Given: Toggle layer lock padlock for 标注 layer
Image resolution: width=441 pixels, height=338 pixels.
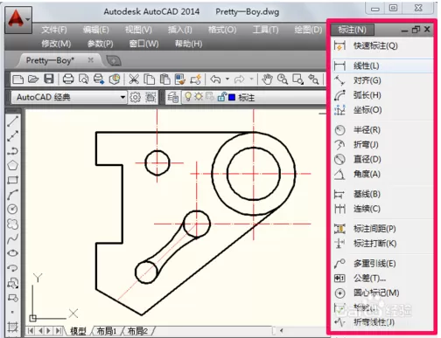Looking at the screenshot, I should point(222,97).
